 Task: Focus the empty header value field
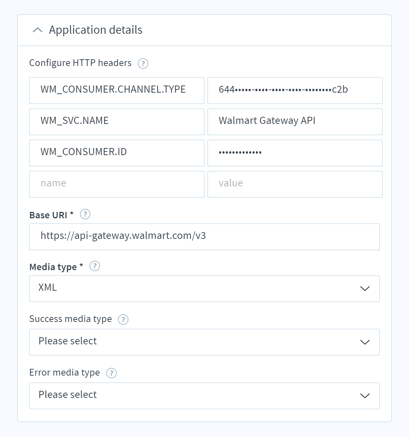tap(295, 184)
